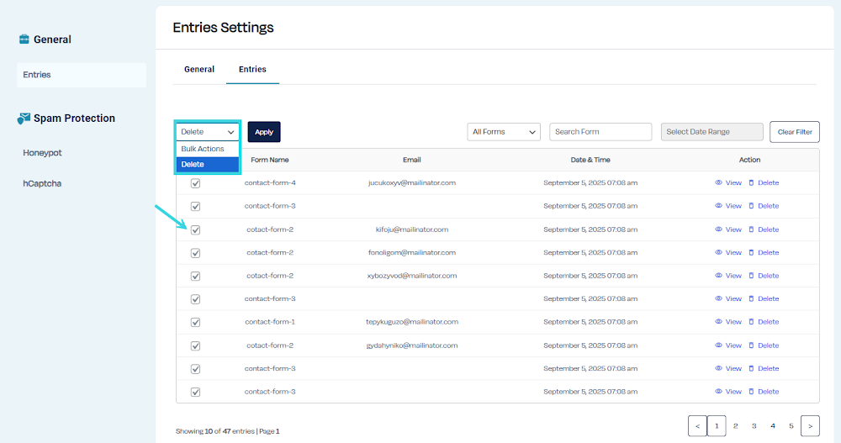Viewport: 841px width, 443px height.
Task: Uncheck the checkbox for kifoju@mailinator.com row
Action: tap(195, 229)
